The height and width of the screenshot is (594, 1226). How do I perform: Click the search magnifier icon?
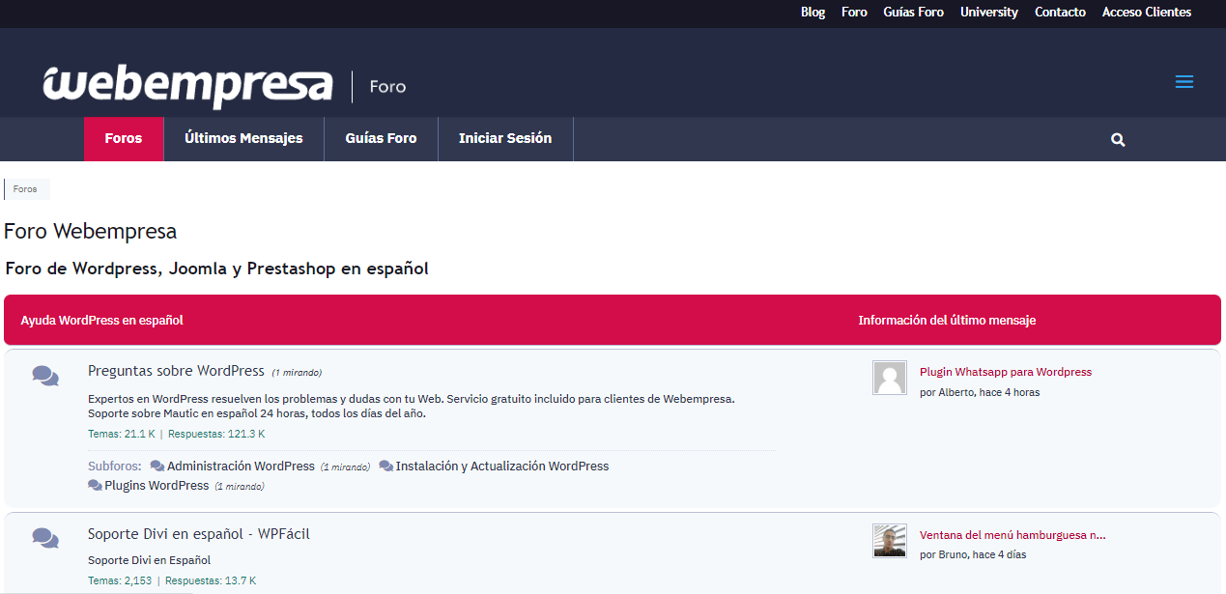(1118, 140)
